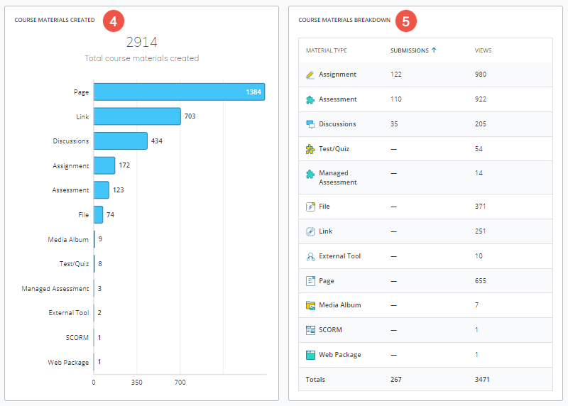568x406 pixels.
Task: Click the Link material type icon
Action: coord(310,231)
